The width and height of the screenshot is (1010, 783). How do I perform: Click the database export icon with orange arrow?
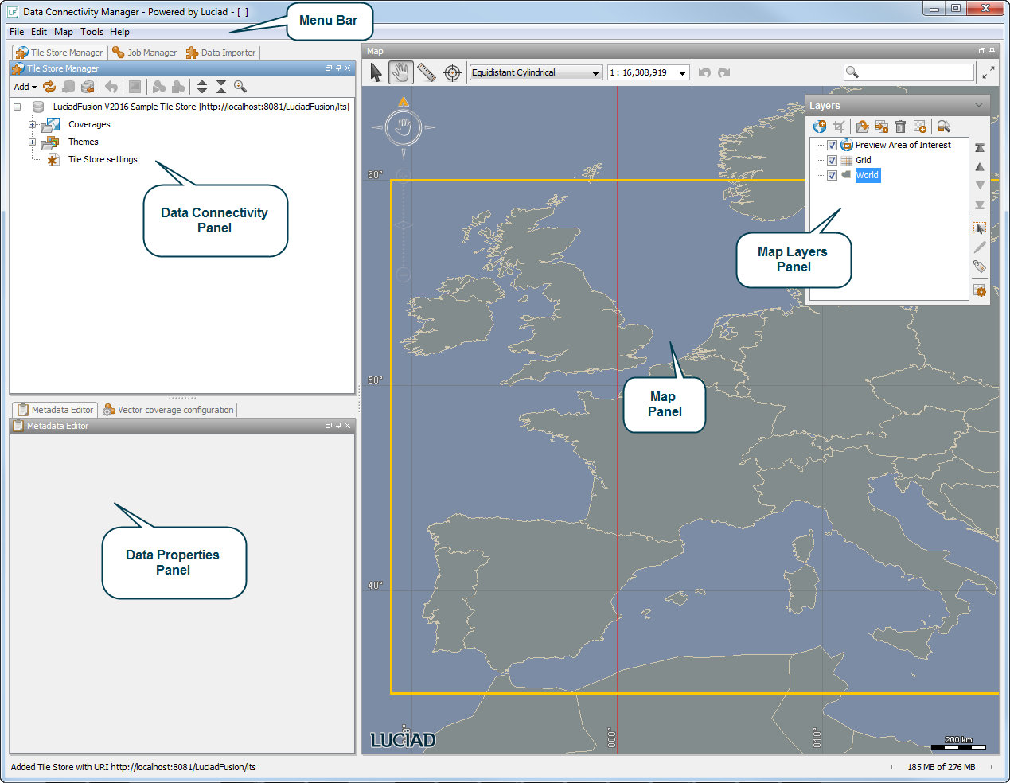(x=88, y=87)
